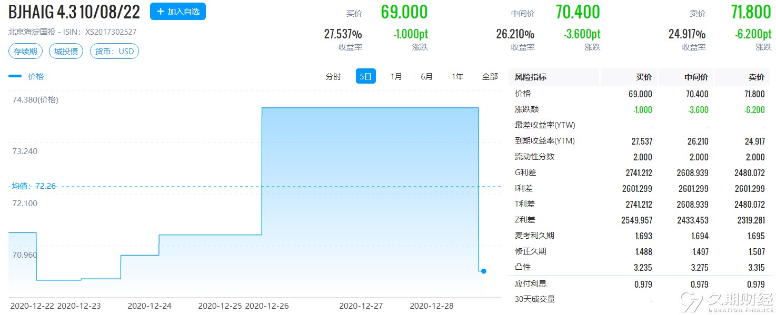Click the 2020-12-27 date on the axis
The height and width of the screenshot is (315, 776).
(361, 306)
